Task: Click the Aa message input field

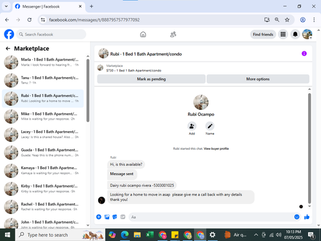Action: [x=211, y=217]
